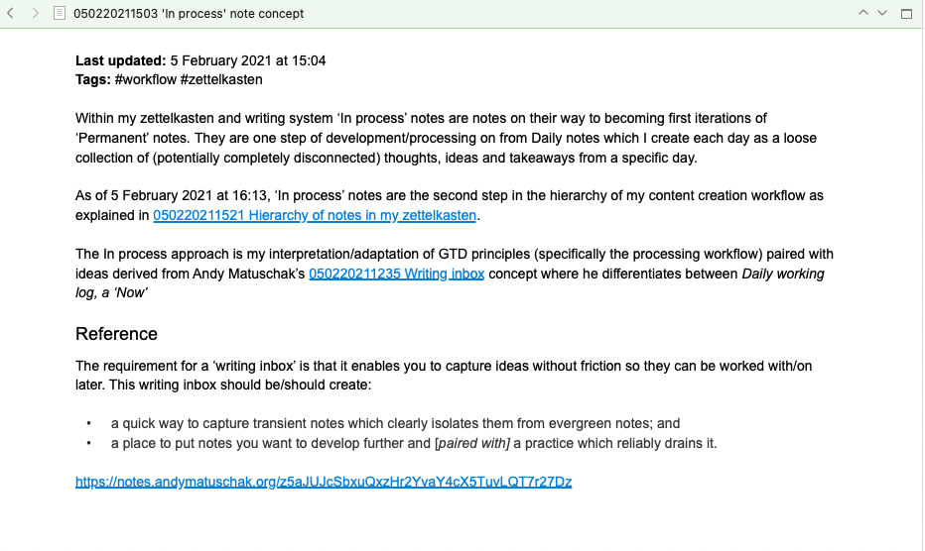Open the notes.andymatuschak.org URL
The height and width of the screenshot is (551, 925).
[x=324, y=482]
